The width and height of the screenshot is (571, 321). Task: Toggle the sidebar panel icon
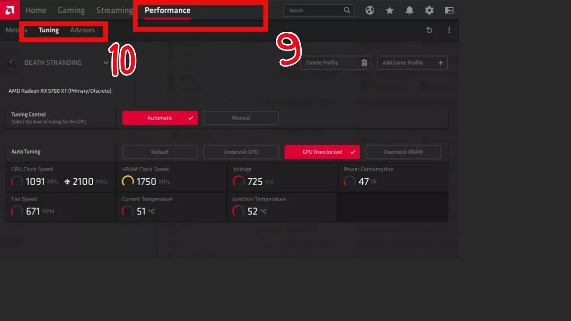[x=449, y=10]
